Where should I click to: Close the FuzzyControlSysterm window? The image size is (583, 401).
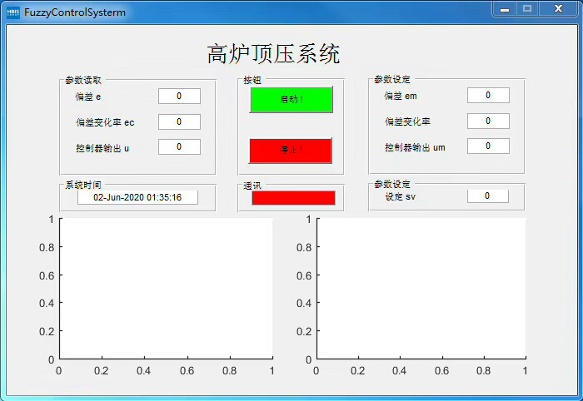coord(557,8)
